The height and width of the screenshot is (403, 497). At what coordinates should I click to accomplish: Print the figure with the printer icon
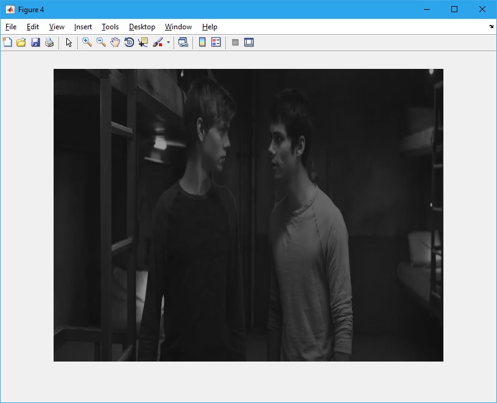[49, 42]
